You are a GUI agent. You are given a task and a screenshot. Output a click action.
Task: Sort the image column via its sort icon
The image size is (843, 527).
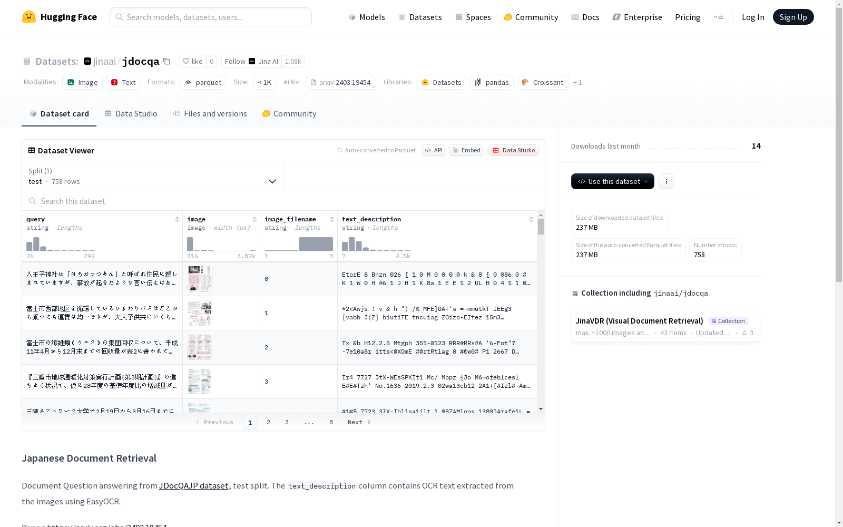tap(254, 219)
